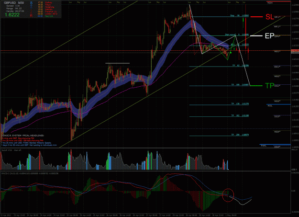Click the red current price tag on axis
Screen dimensions: 299x217
pos(295,51)
